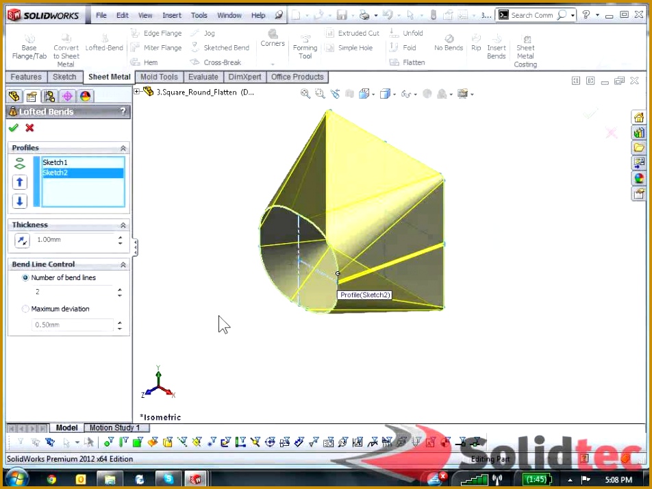The width and height of the screenshot is (652, 489).
Task: Adjust thickness value stepper
Action: (120, 240)
